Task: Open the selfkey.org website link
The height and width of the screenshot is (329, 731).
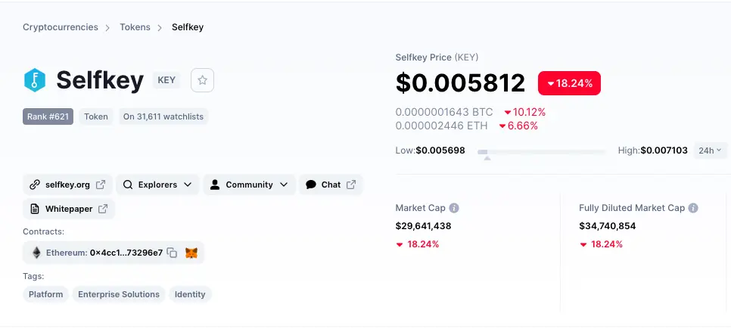Action: tap(67, 185)
